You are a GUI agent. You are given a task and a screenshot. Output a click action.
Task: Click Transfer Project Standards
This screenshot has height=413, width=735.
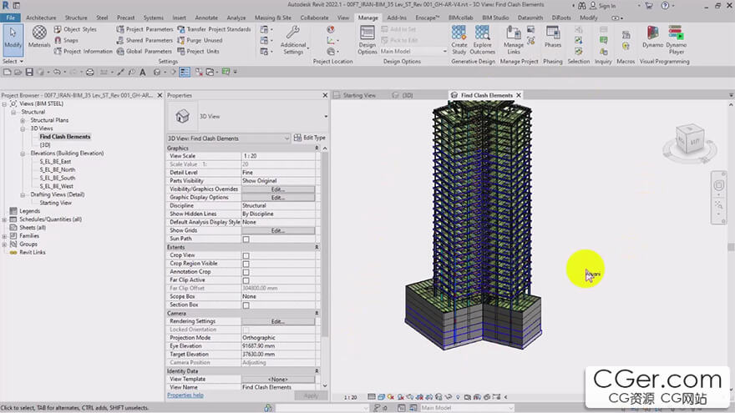214,29
